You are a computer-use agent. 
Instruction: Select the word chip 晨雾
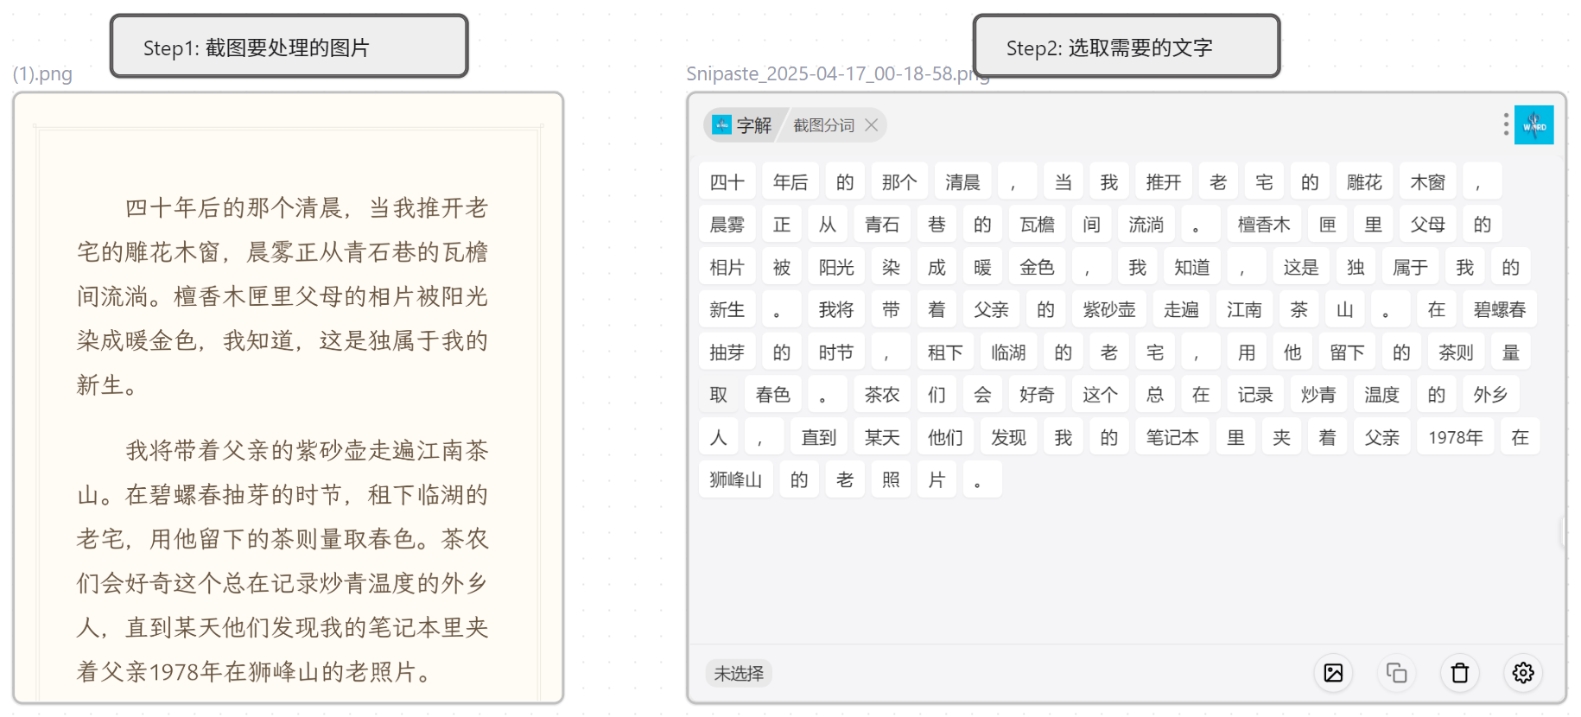point(727,225)
